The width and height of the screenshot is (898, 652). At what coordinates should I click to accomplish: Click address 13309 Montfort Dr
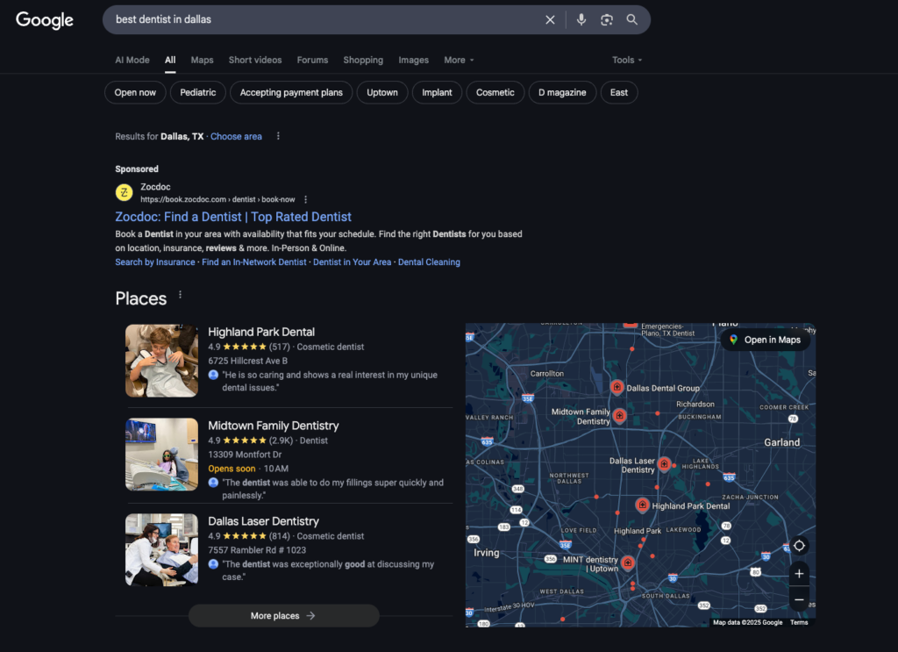[246, 455]
